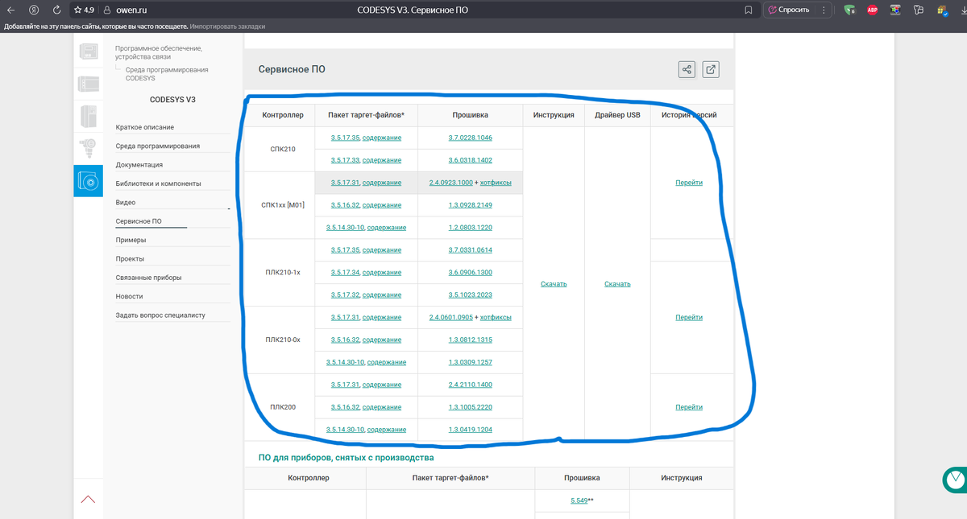Open Среда программирования menu item
This screenshot has height=519, width=967.
point(158,146)
